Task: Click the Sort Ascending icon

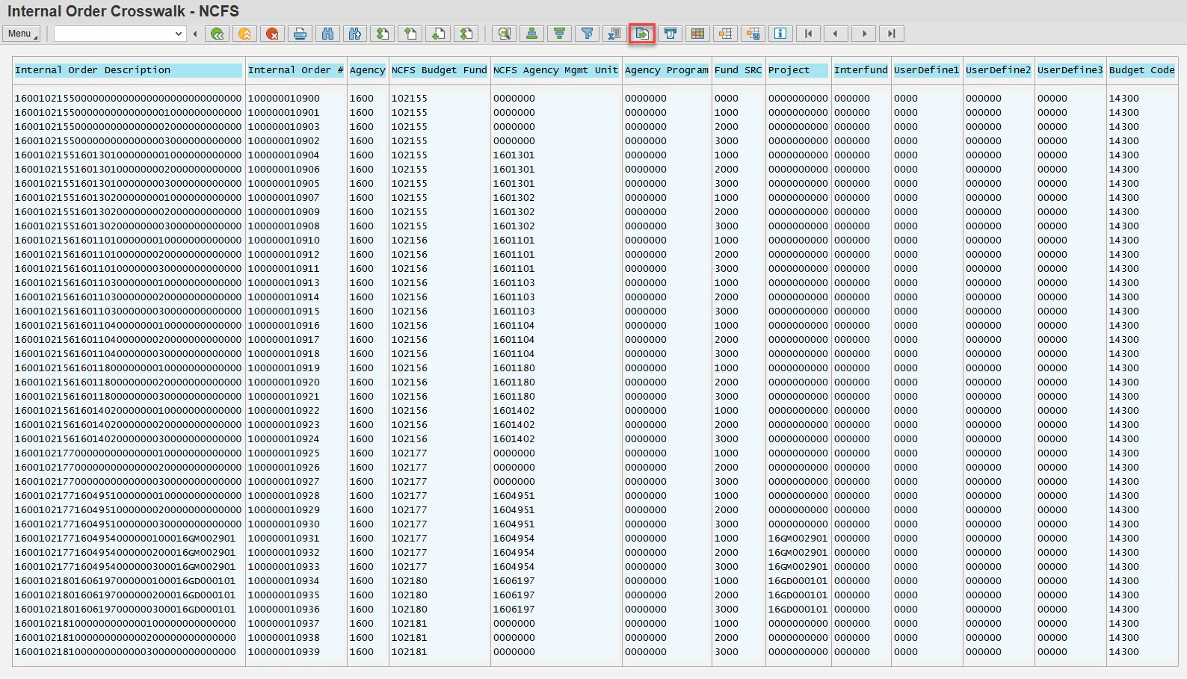Action: click(531, 34)
